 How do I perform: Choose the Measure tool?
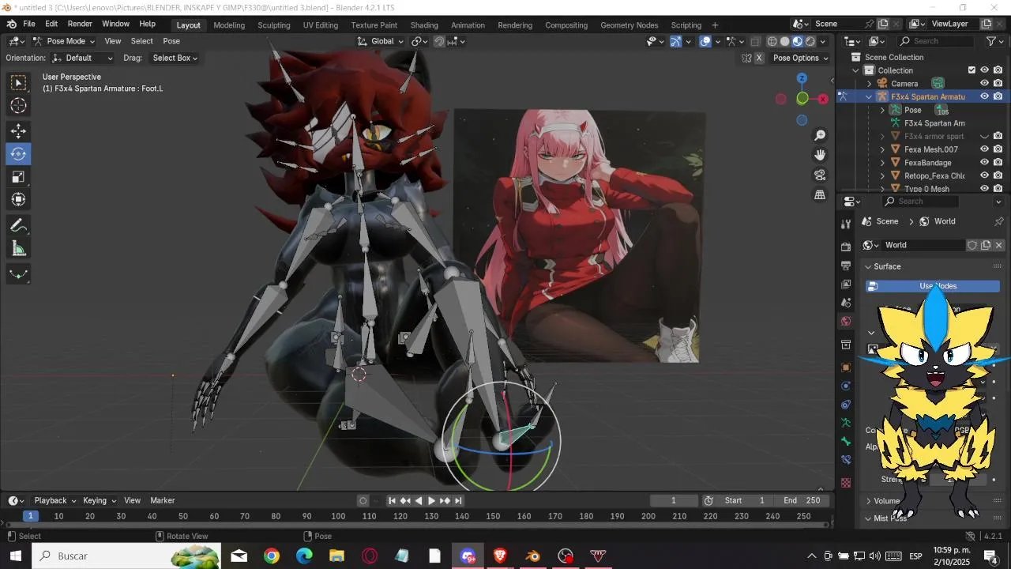[18, 249]
